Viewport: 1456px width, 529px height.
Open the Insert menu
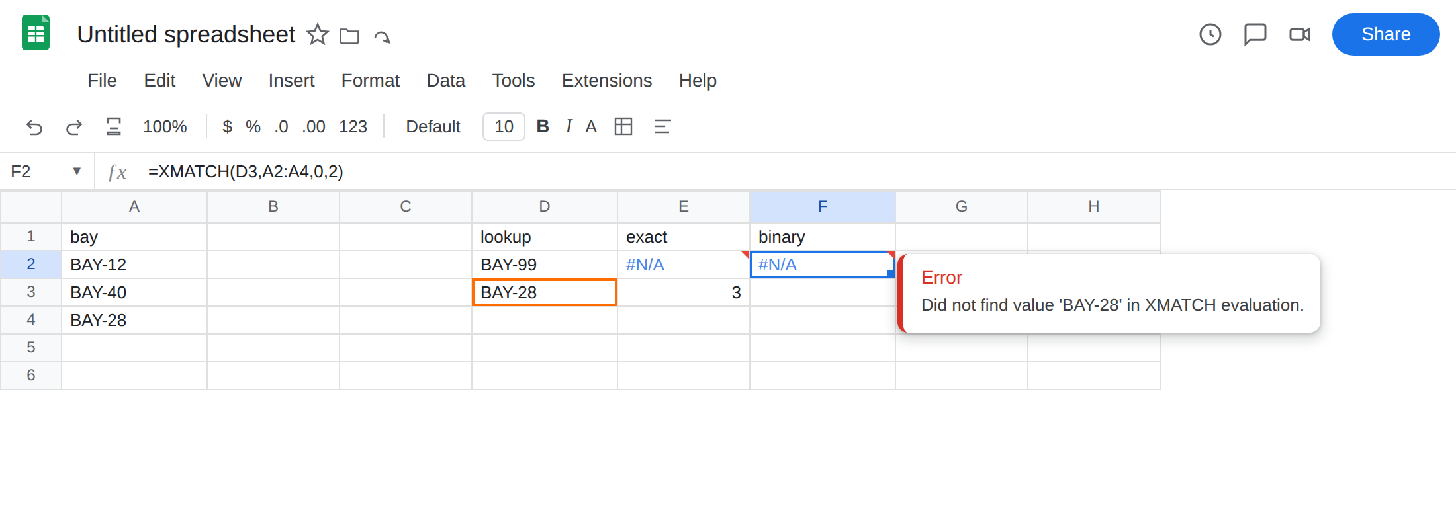[291, 81]
